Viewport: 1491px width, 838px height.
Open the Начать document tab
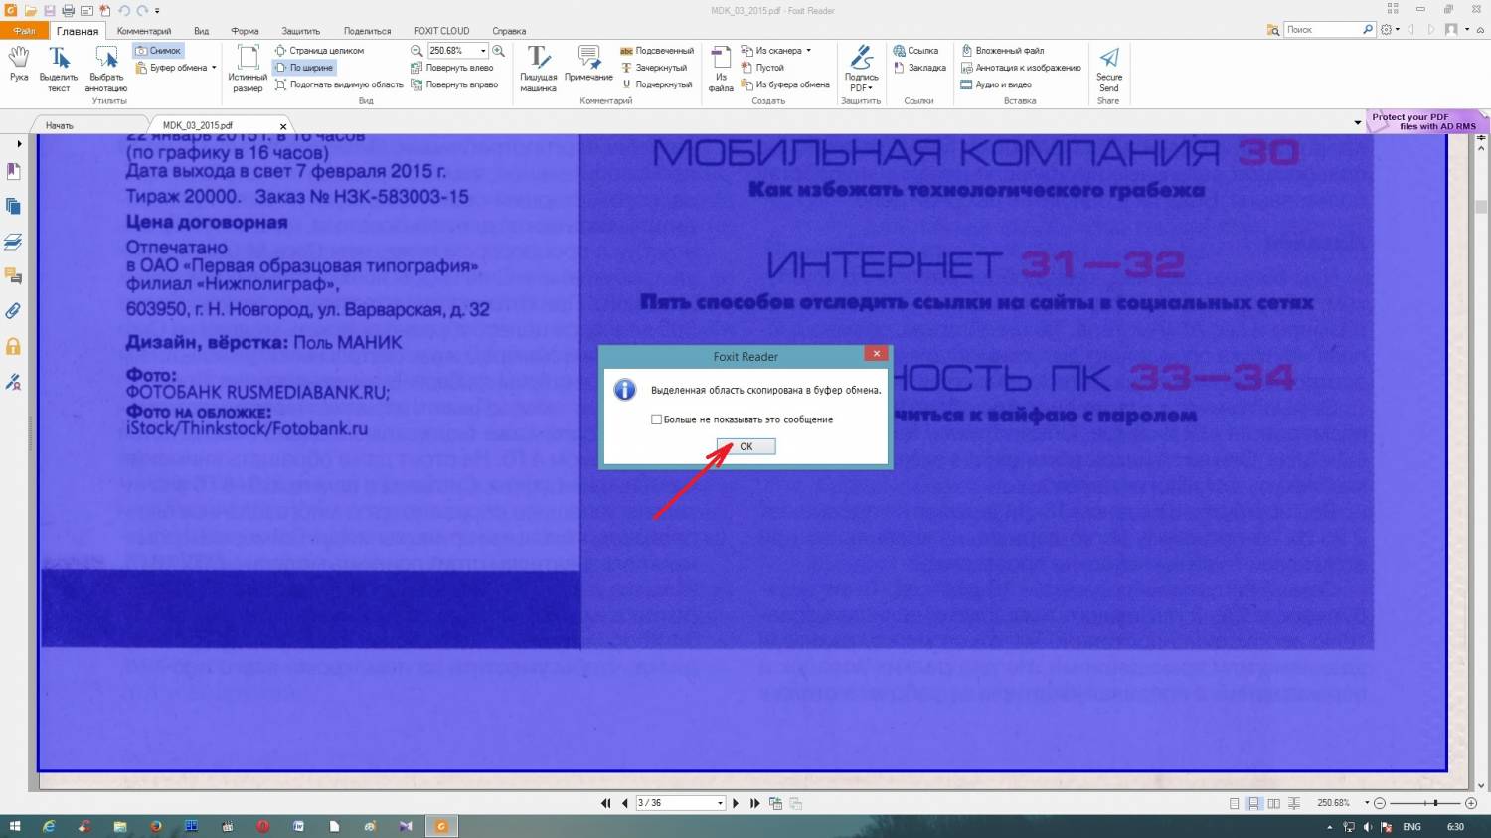[60, 126]
